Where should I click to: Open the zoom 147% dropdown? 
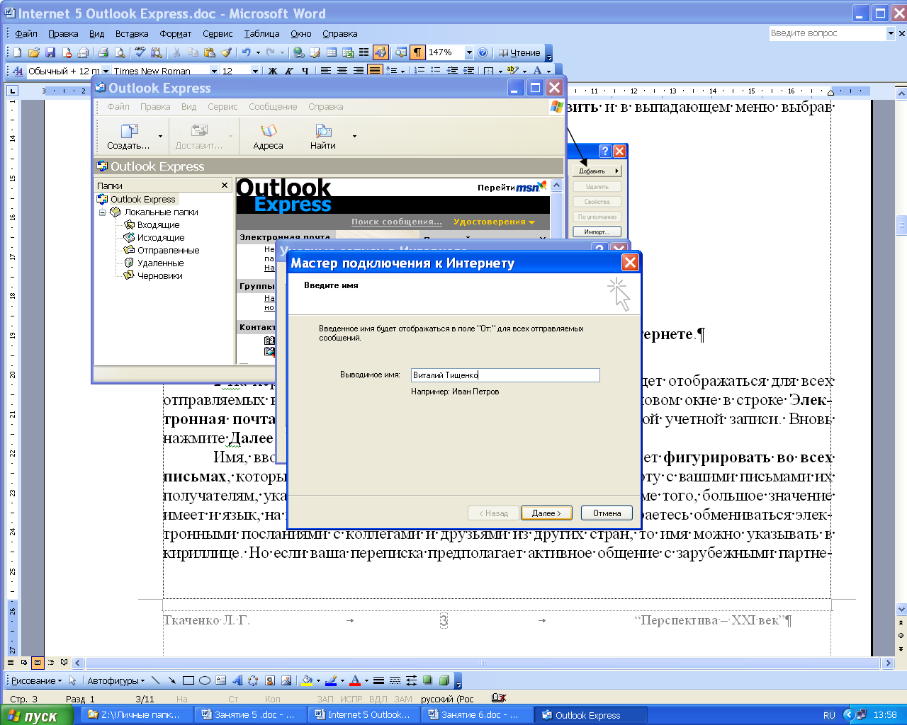pos(469,52)
